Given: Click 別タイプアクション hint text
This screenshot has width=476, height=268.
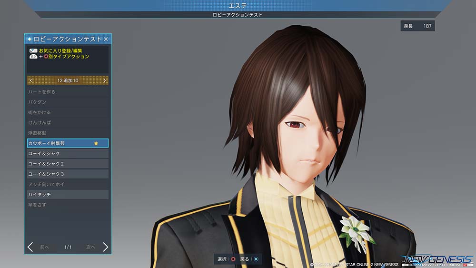Looking at the screenshot, I should (69, 57).
